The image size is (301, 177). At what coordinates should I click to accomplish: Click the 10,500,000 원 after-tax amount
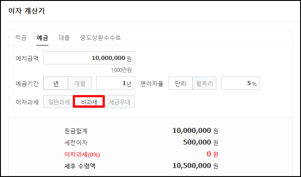click(195, 166)
